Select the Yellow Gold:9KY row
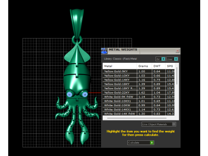 tap(139, 71)
